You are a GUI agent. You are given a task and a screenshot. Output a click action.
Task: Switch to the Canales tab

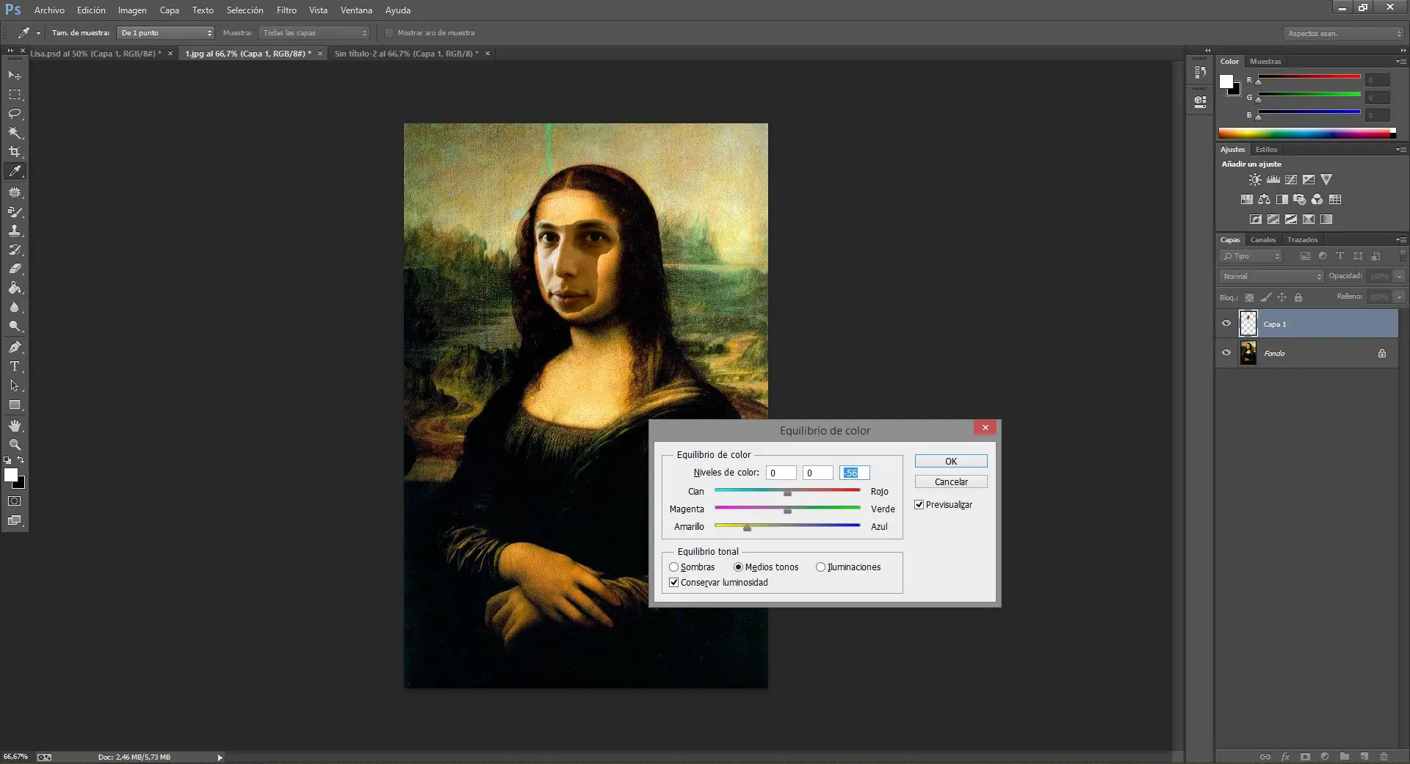pyautogui.click(x=1263, y=240)
